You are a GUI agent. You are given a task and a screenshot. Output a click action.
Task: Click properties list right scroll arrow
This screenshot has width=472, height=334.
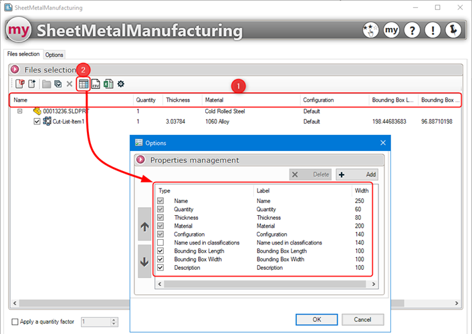pyautogui.click(x=374, y=284)
